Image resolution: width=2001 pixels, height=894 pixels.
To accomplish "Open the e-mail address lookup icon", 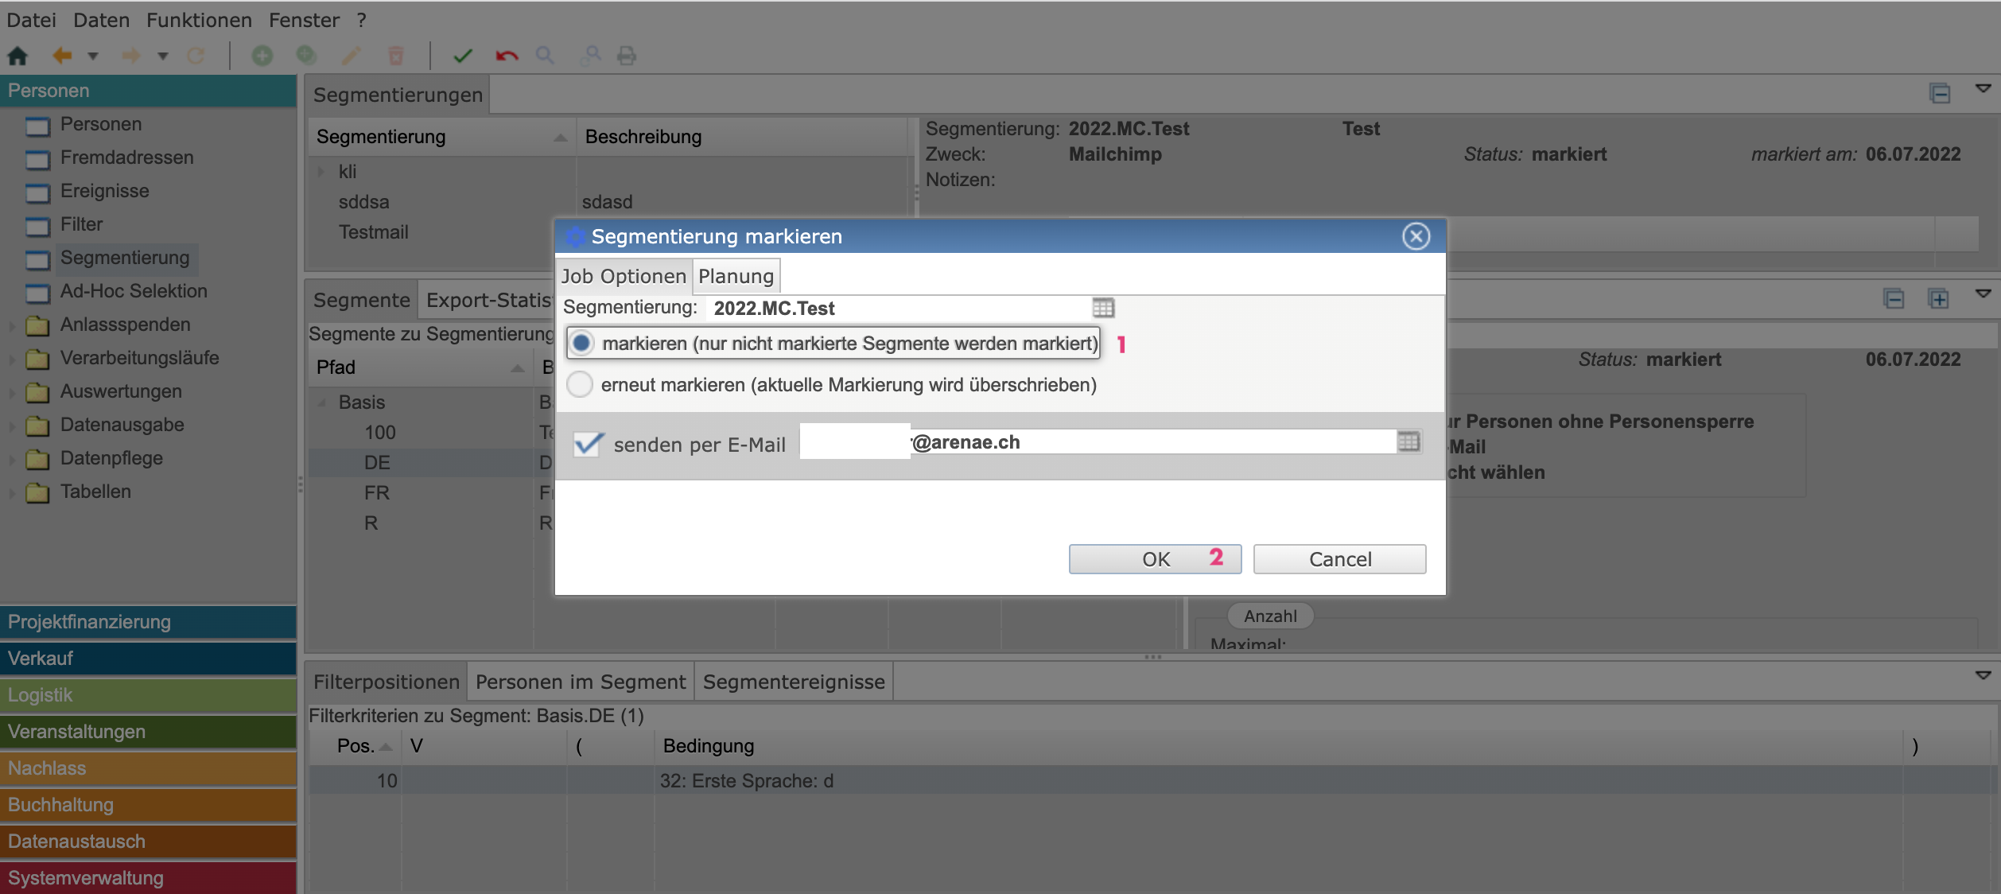I will click(1408, 442).
